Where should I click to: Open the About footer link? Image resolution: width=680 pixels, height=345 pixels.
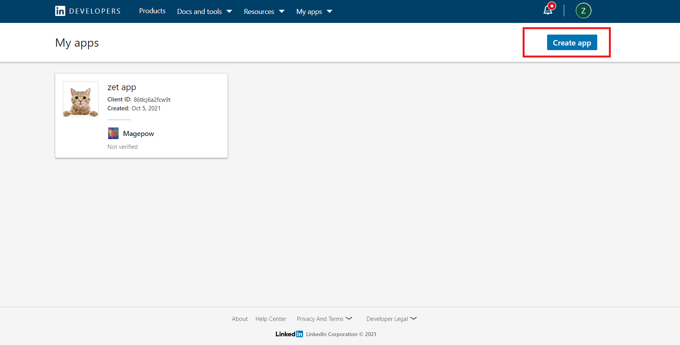point(240,319)
